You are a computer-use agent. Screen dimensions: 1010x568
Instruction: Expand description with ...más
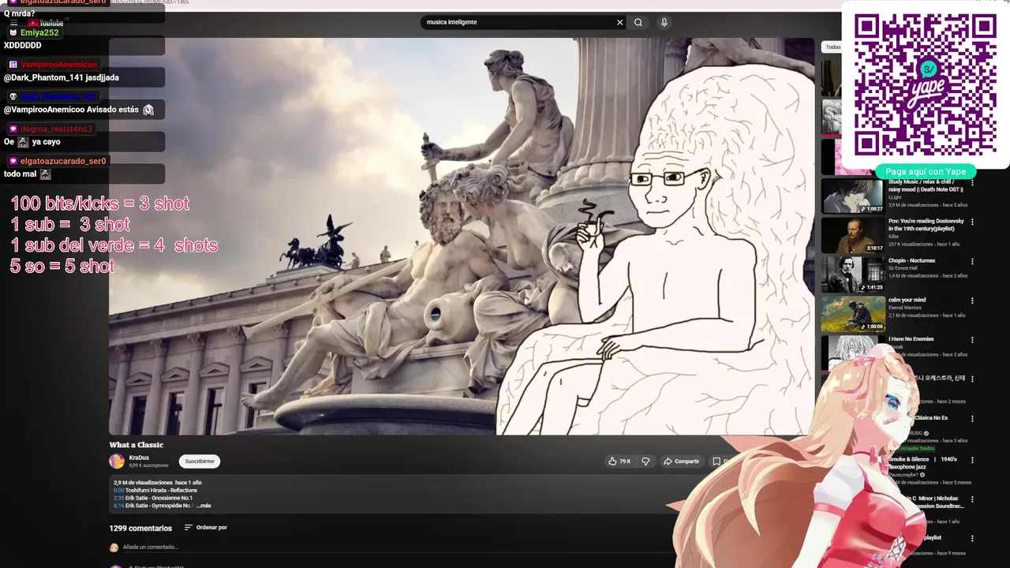point(204,506)
